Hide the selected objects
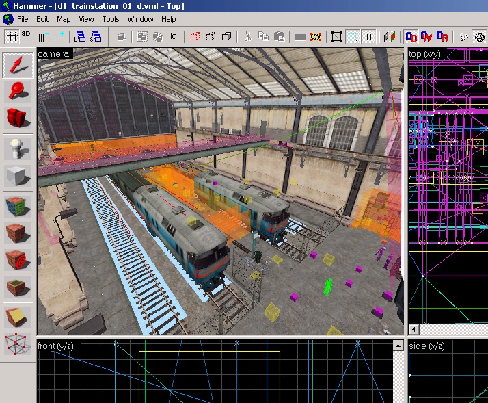Screen dimensions: 488x403 pyautogui.click(x=195, y=37)
